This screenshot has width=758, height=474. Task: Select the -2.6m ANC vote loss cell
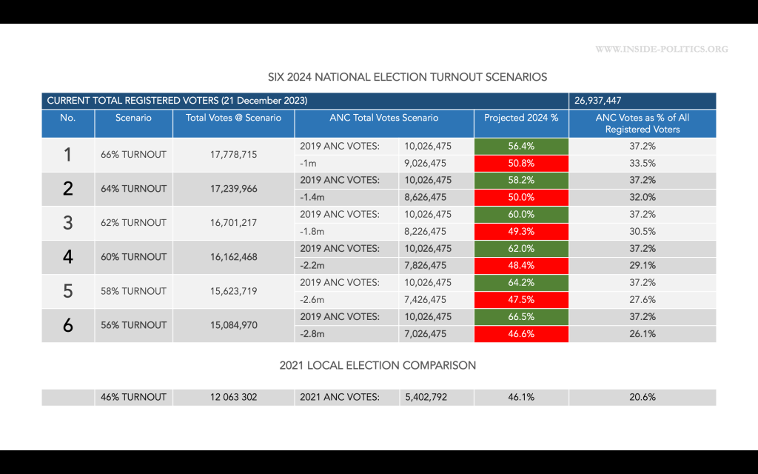[346, 300]
